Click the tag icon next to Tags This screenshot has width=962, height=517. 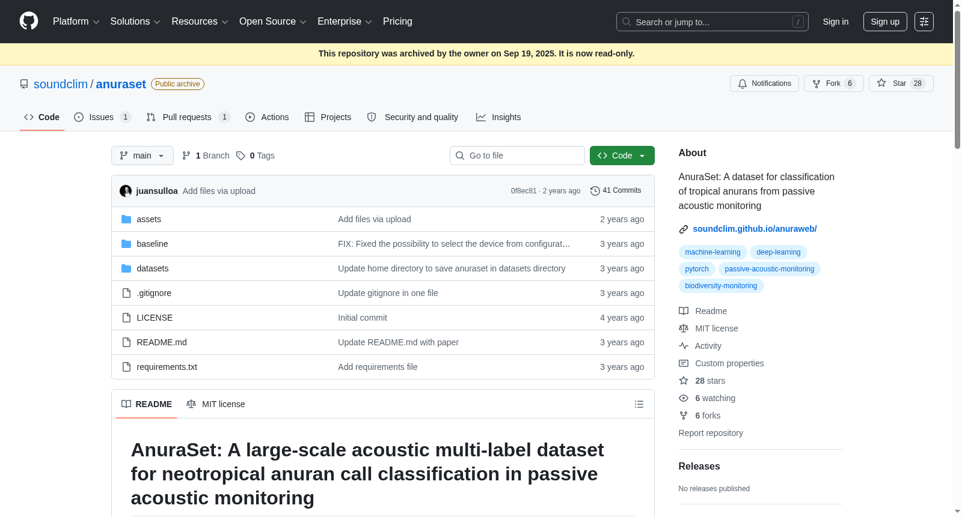coord(240,156)
